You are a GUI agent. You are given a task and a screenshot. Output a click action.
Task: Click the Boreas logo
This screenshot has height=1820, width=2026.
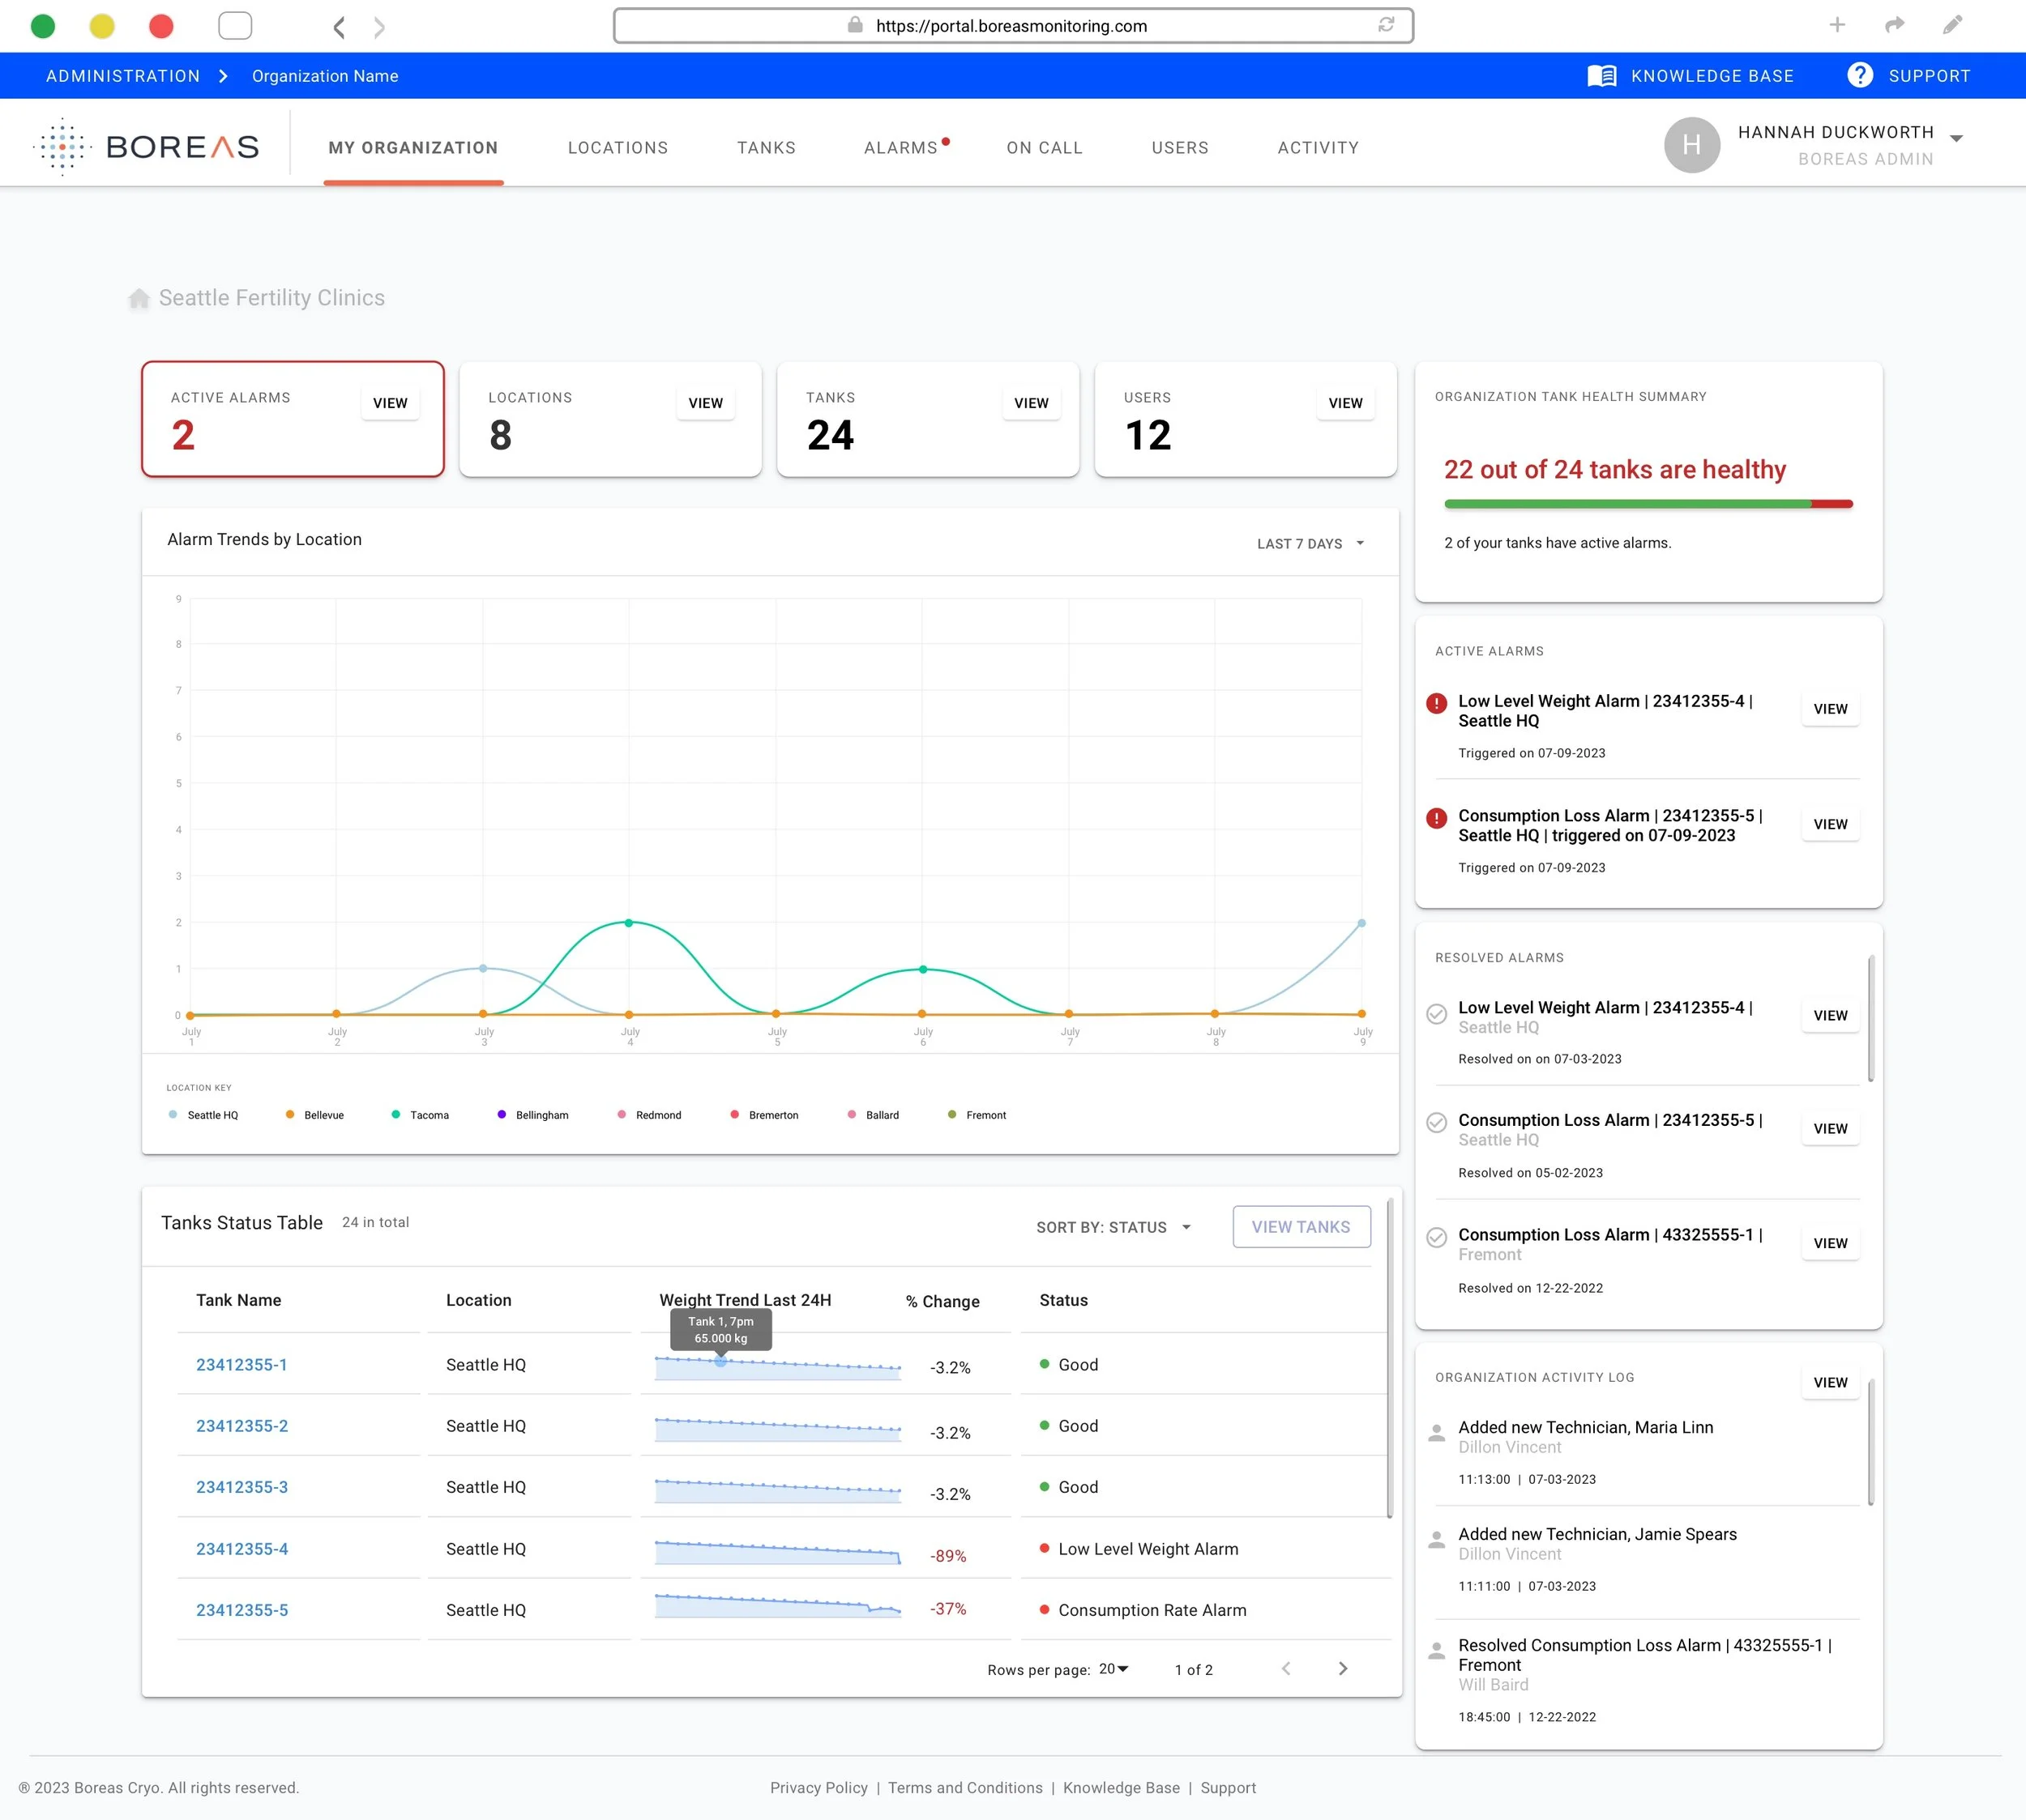pyautogui.click(x=148, y=147)
